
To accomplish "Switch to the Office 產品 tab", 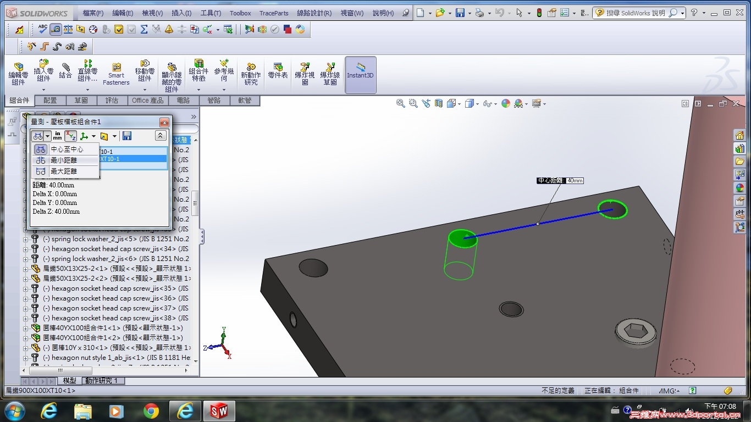I will tap(147, 101).
